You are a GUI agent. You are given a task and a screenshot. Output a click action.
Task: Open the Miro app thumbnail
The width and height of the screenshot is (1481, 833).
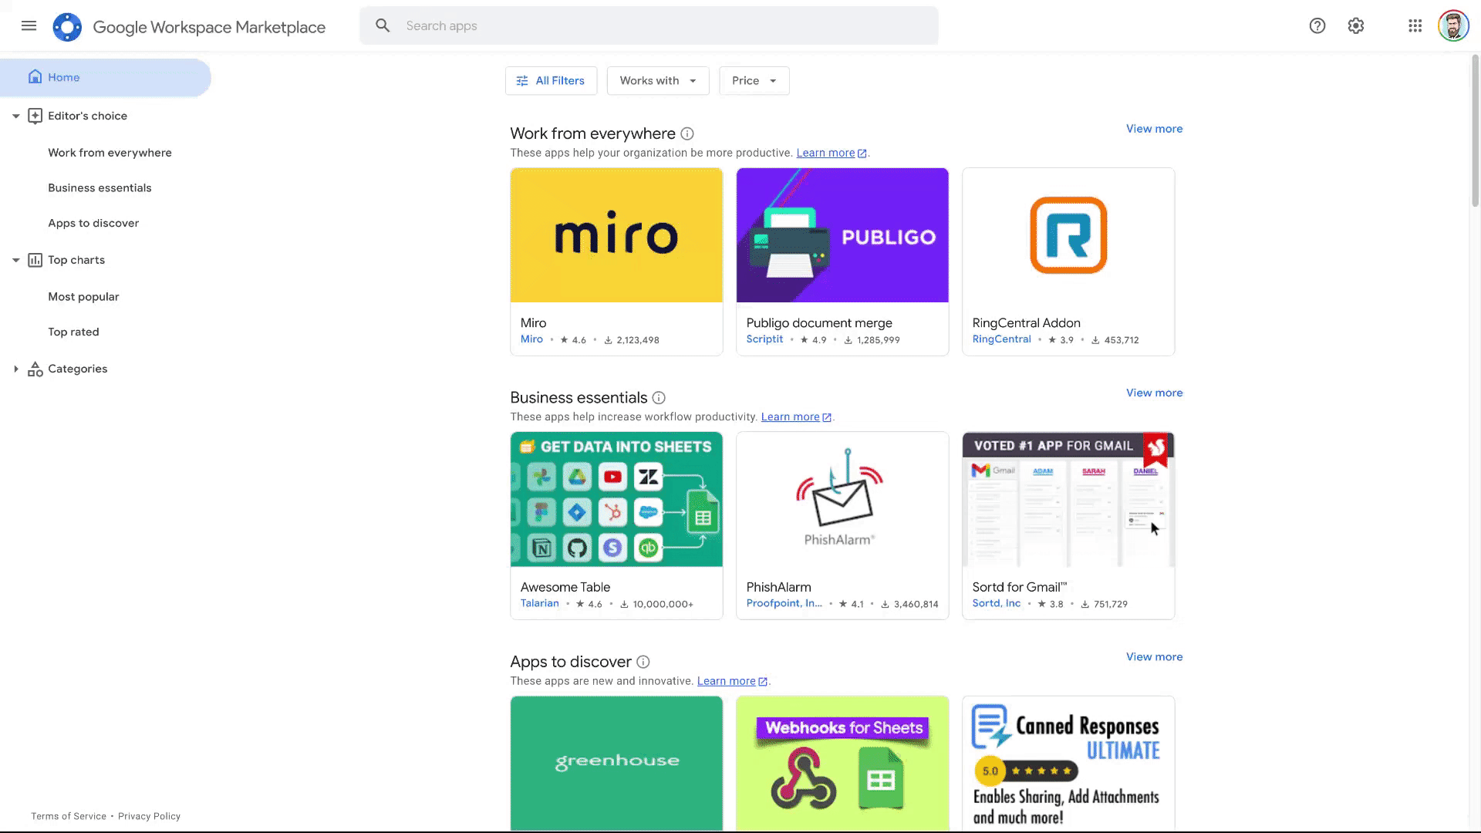(x=616, y=235)
